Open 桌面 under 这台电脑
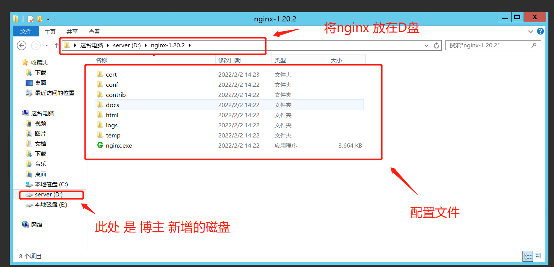 (x=41, y=174)
